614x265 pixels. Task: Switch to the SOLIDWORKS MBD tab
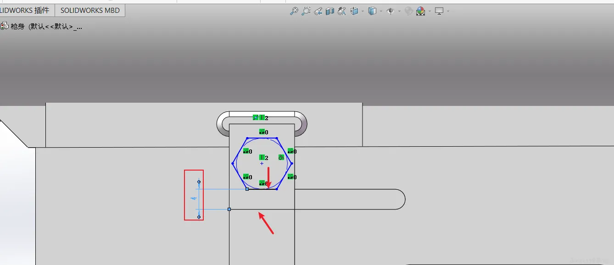pyautogui.click(x=90, y=11)
